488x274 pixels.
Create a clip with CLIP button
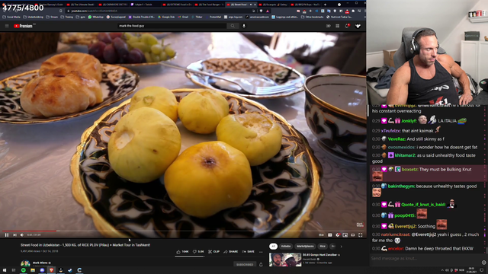click(213, 252)
